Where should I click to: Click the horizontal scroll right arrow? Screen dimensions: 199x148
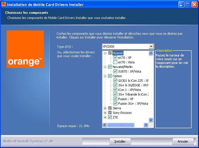[x=146, y=125]
